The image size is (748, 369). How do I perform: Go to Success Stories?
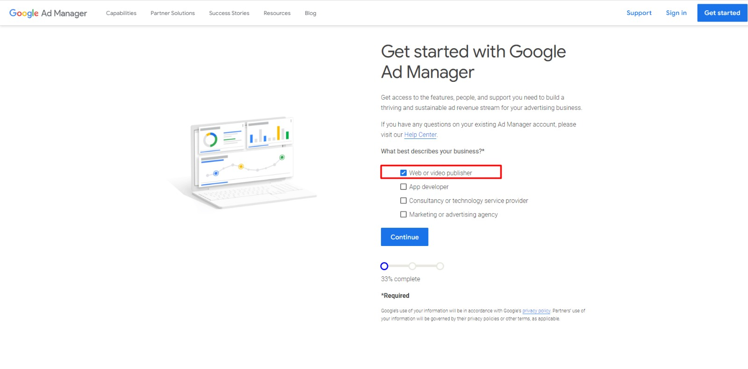pyautogui.click(x=229, y=13)
